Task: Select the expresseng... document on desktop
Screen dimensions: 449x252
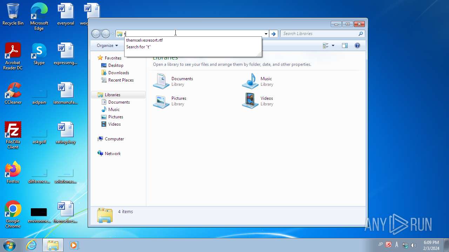Action: [66, 54]
